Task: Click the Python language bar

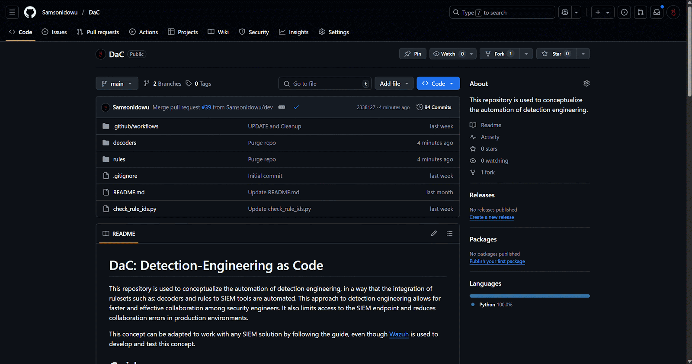Action: [x=530, y=296]
